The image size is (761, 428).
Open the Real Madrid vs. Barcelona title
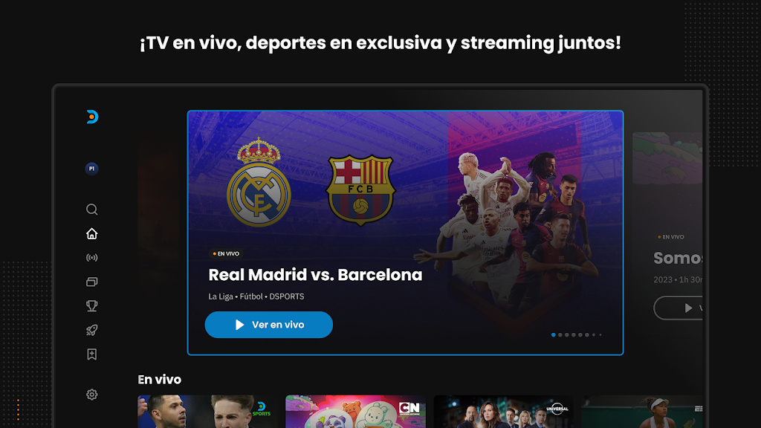click(x=315, y=275)
